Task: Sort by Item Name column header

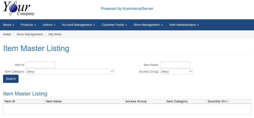Action: tap(54, 101)
